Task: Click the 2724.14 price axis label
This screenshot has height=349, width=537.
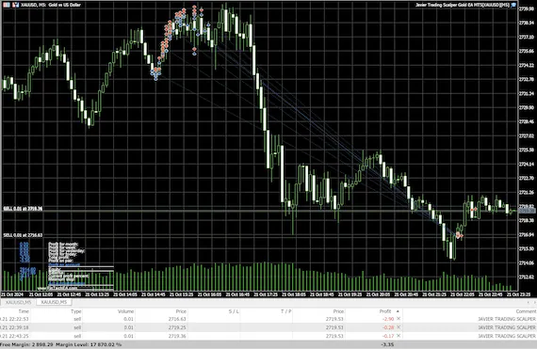Action: (x=527, y=164)
